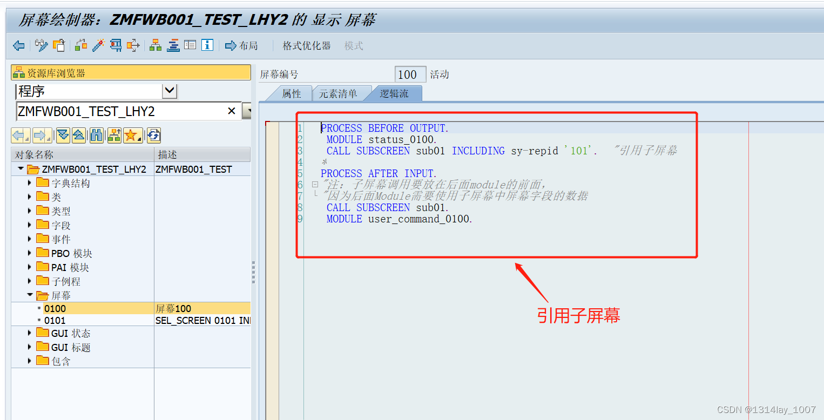Click CALL SUBSCREEN sub01 INCLUDING line
Image resolution: width=824 pixels, height=420 pixels.
[x=462, y=151]
